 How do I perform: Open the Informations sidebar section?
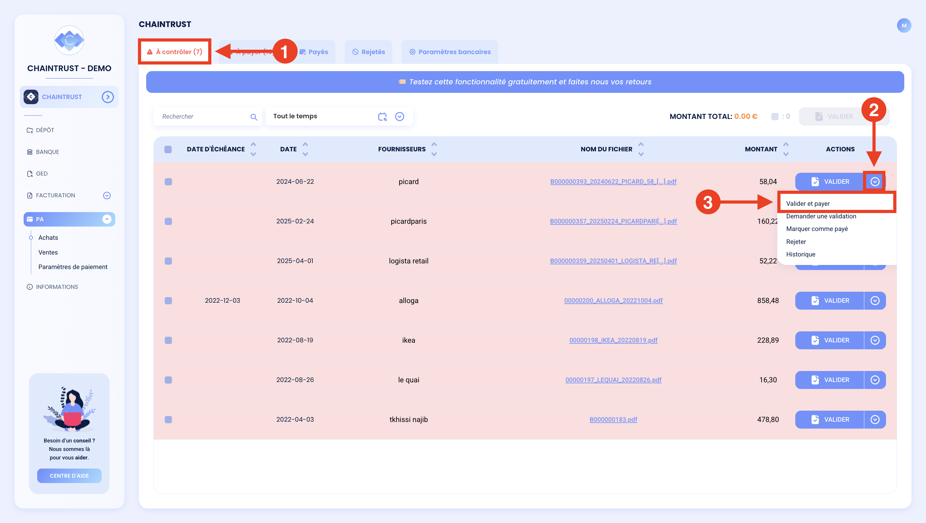click(x=53, y=287)
